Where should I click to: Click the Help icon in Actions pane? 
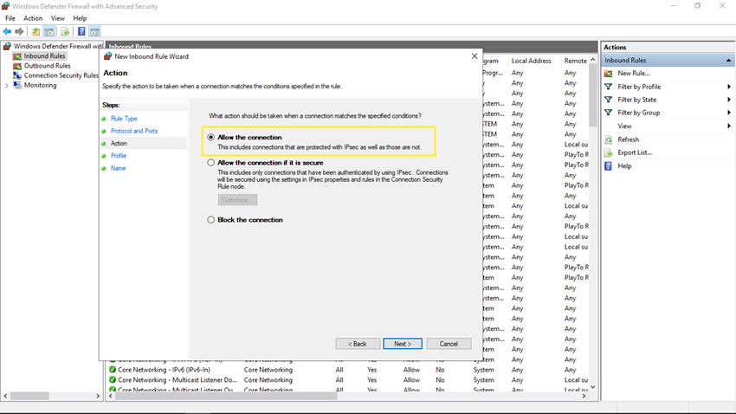pyautogui.click(x=609, y=165)
